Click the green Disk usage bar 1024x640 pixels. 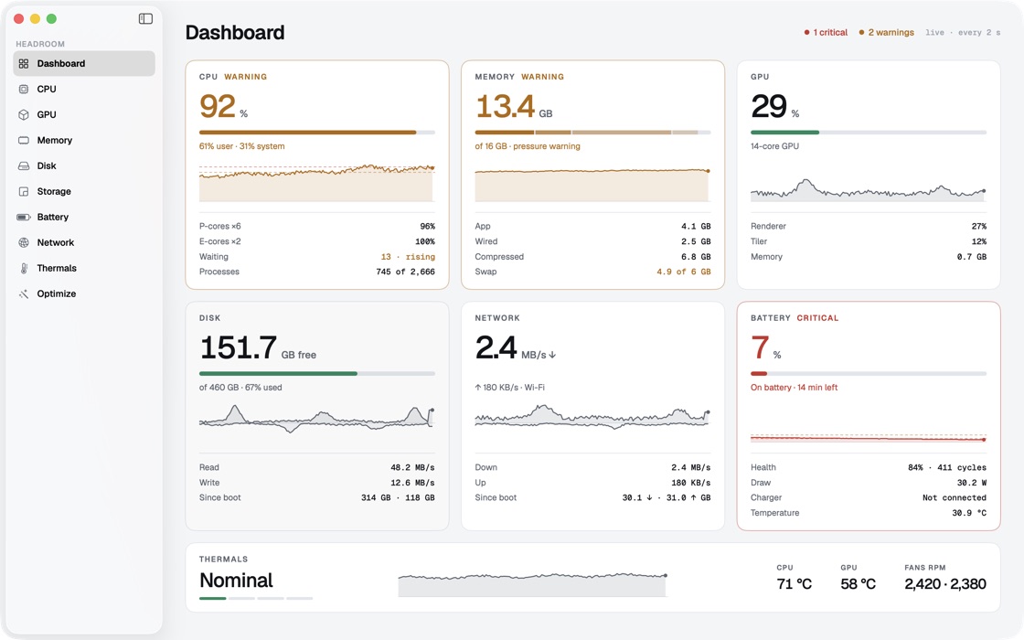pos(316,374)
